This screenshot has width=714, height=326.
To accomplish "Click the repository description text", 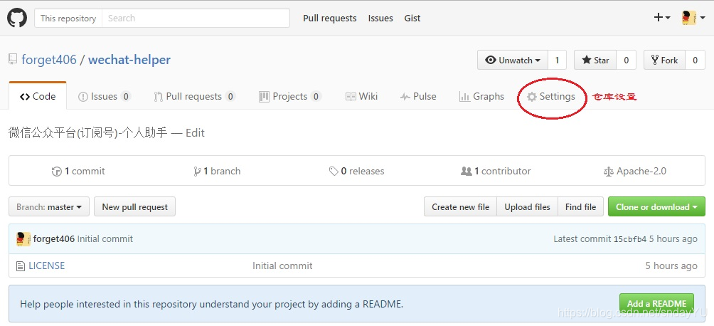I will tap(88, 133).
